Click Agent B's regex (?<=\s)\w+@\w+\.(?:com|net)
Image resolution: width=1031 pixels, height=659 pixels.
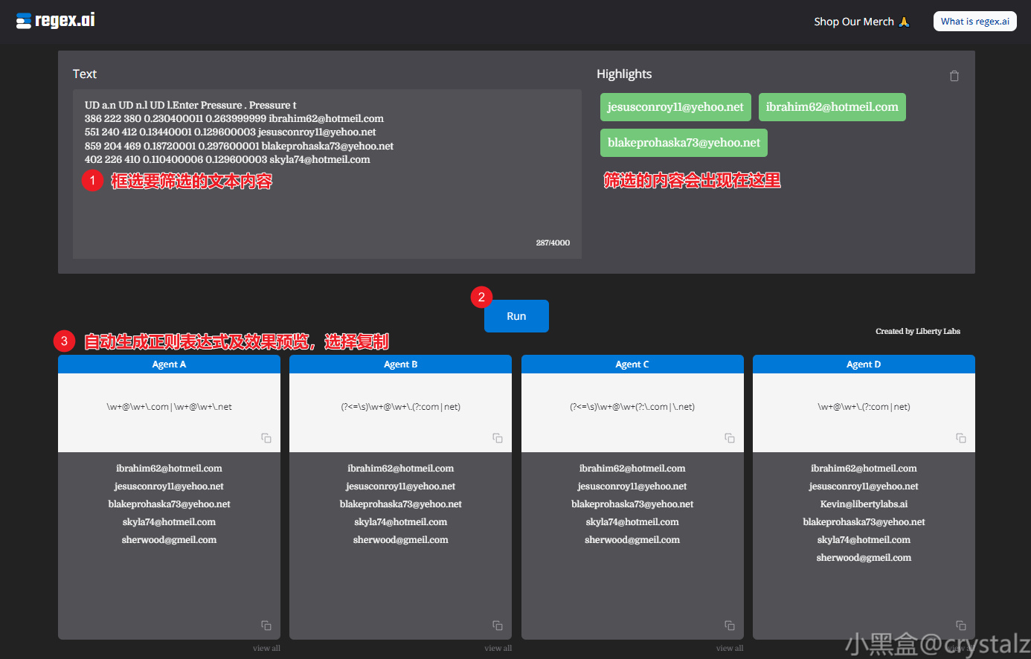pos(401,407)
